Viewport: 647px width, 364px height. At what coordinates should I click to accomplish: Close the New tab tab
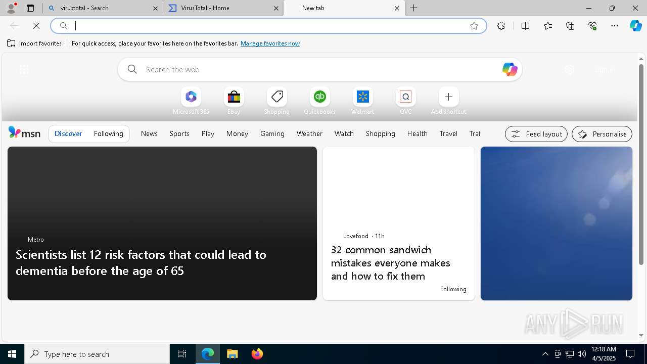coord(397,8)
